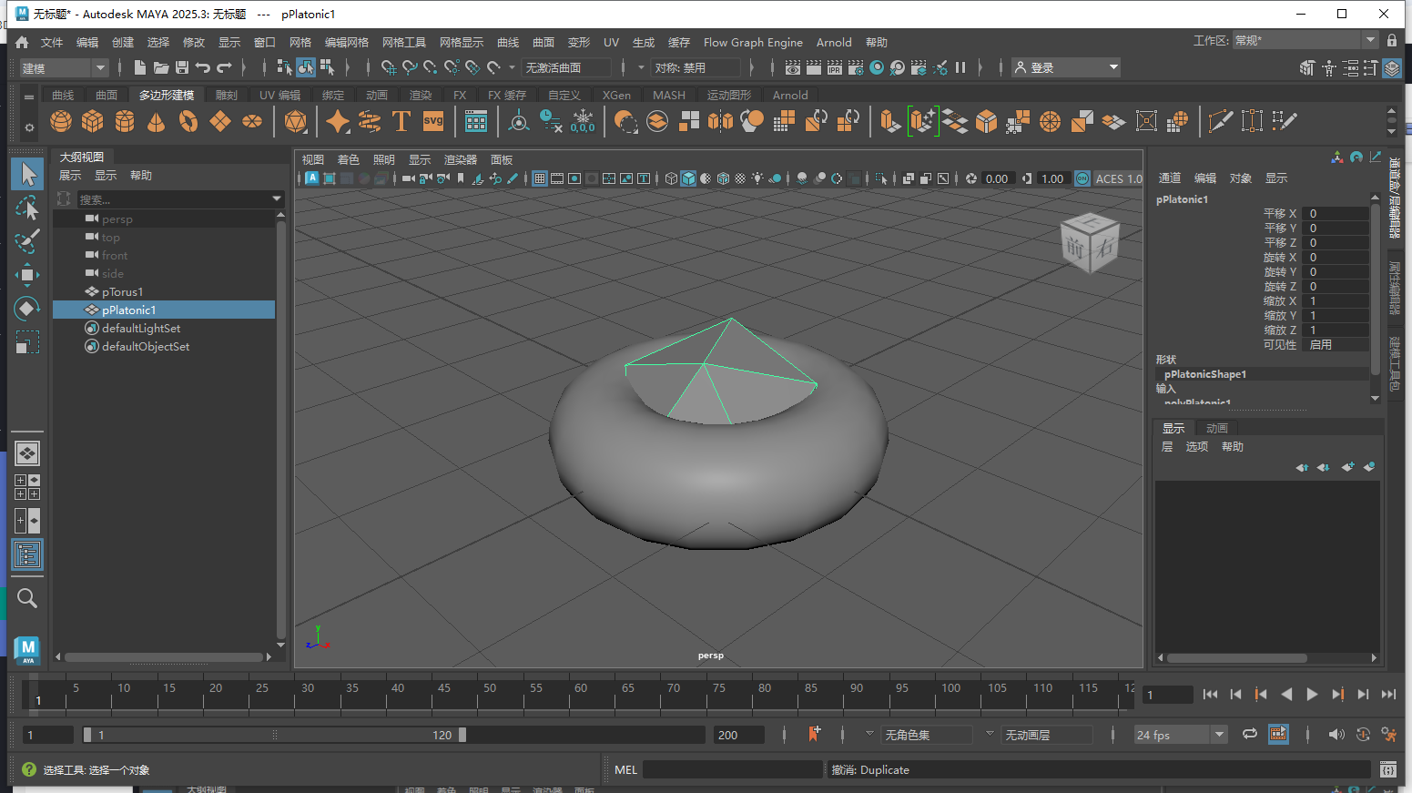Click the outliner horizontal scrollbar
This screenshot has width=1412, height=793.
point(164,656)
